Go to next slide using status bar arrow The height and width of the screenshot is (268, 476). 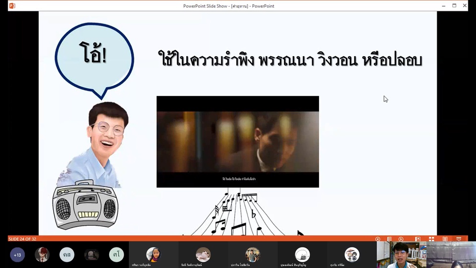pyautogui.click(x=401, y=239)
